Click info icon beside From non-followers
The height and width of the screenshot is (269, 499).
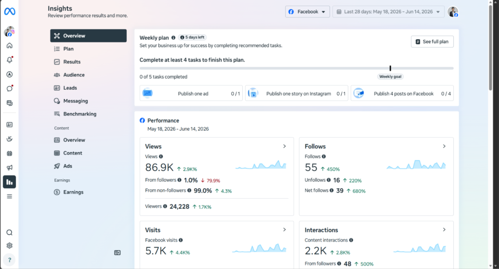click(x=190, y=191)
